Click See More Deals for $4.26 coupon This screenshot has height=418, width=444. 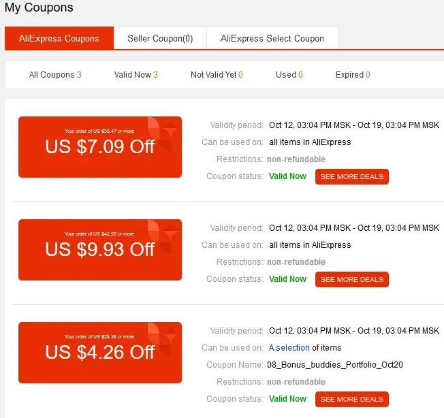(351, 399)
